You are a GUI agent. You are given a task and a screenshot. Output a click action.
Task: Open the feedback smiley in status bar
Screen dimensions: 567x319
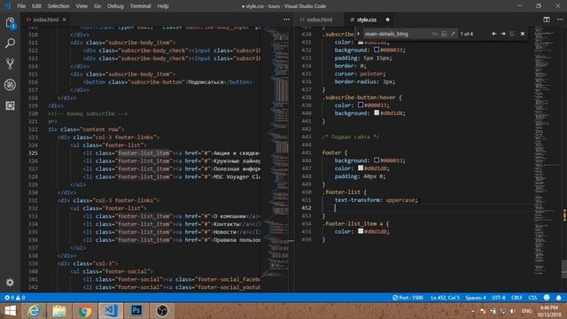pos(547,298)
